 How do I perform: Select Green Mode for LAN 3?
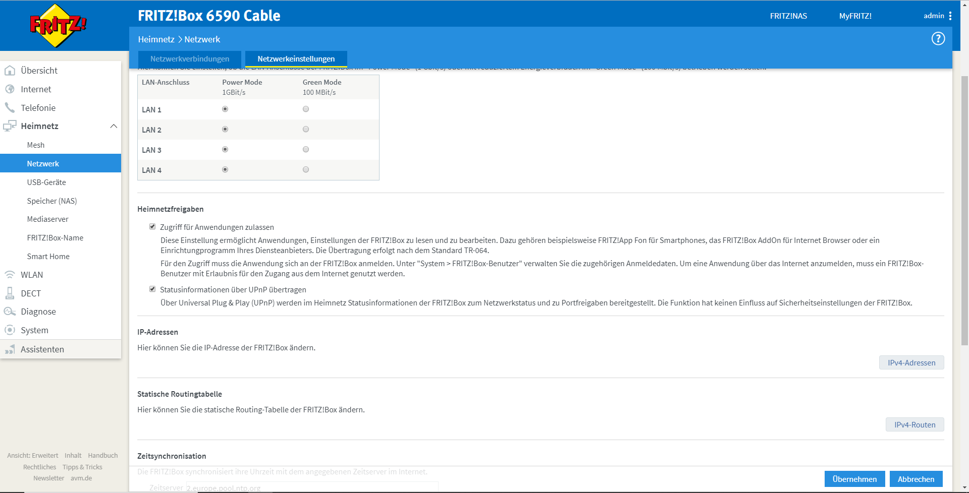[x=306, y=149]
